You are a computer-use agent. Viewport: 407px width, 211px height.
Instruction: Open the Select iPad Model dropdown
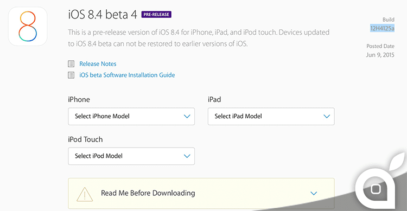coord(271,116)
